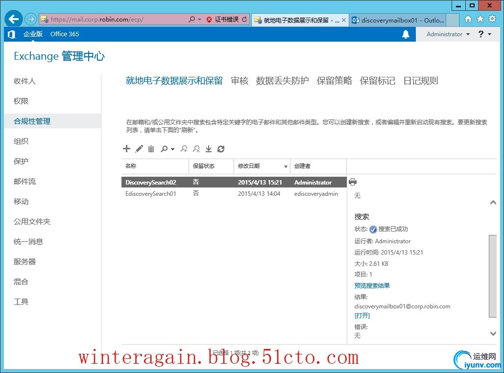Viewport: 504px width, 373px height.
Task: Click the magnifier search toolbar icon
Action: click(164, 149)
